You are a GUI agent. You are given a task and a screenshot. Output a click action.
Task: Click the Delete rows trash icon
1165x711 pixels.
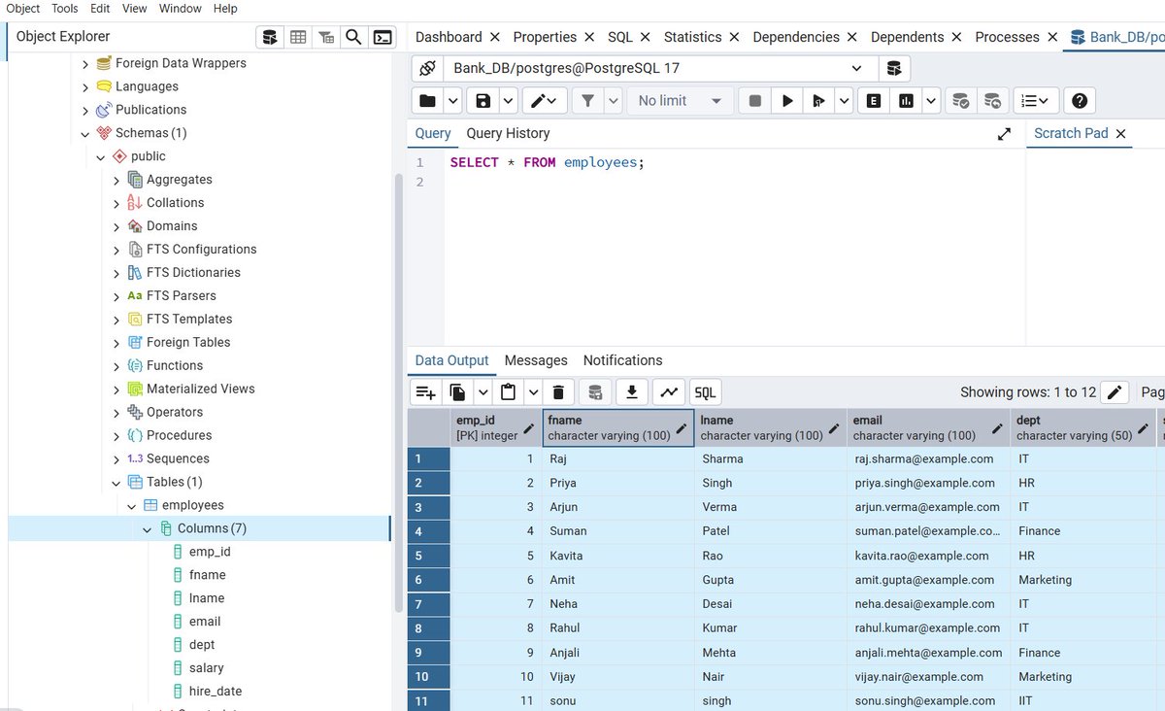click(x=558, y=392)
